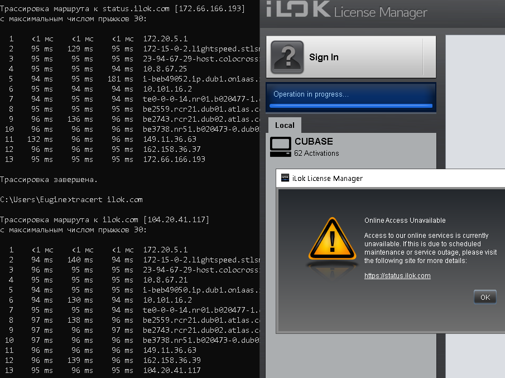Click IP 162.158.36.37 in terminal
Image resolution: width=505 pixels, height=378 pixels.
point(172,149)
